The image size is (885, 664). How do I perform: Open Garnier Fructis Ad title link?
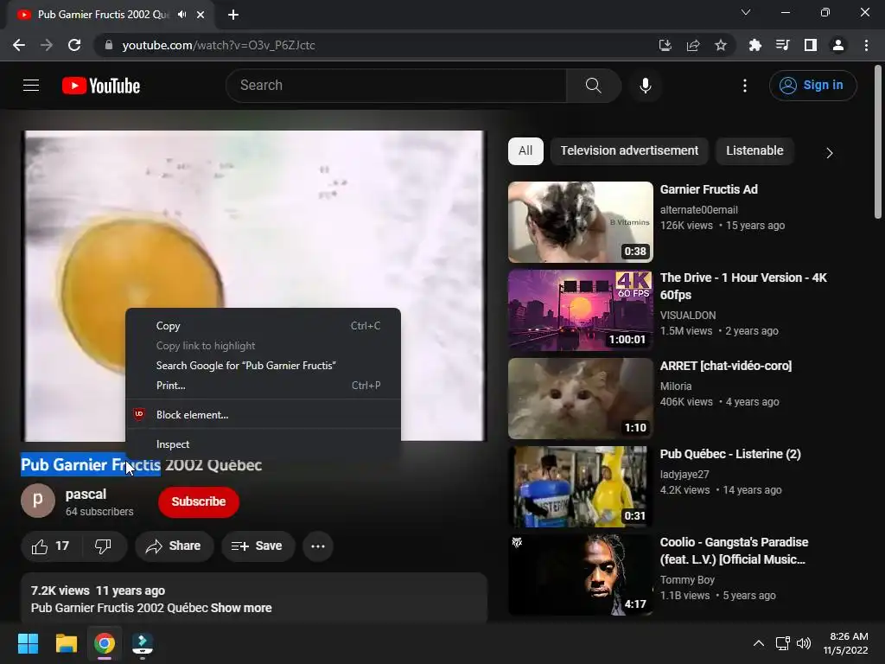coord(709,189)
